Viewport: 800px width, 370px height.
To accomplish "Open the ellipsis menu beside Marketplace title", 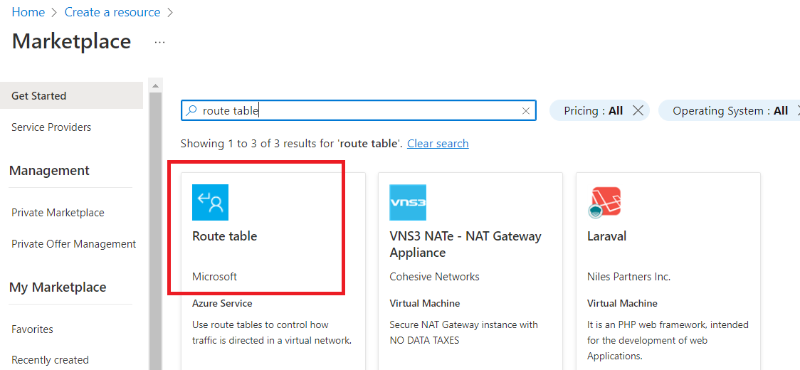I will click(159, 42).
